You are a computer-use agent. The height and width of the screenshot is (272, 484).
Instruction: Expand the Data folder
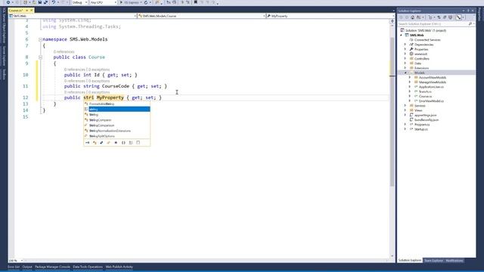(x=405, y=63)
